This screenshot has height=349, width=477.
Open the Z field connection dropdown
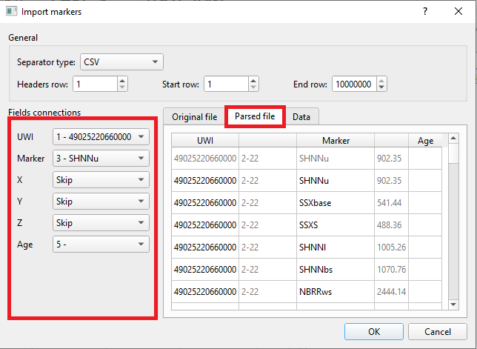pyautogui.click(x=101, y=223)
